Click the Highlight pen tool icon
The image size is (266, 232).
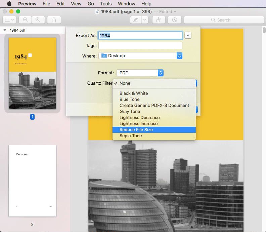coord(136,20)
